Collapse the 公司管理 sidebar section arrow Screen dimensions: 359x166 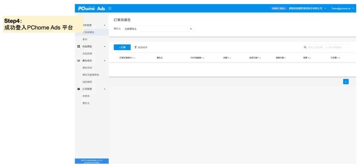[x=104, y=89]
